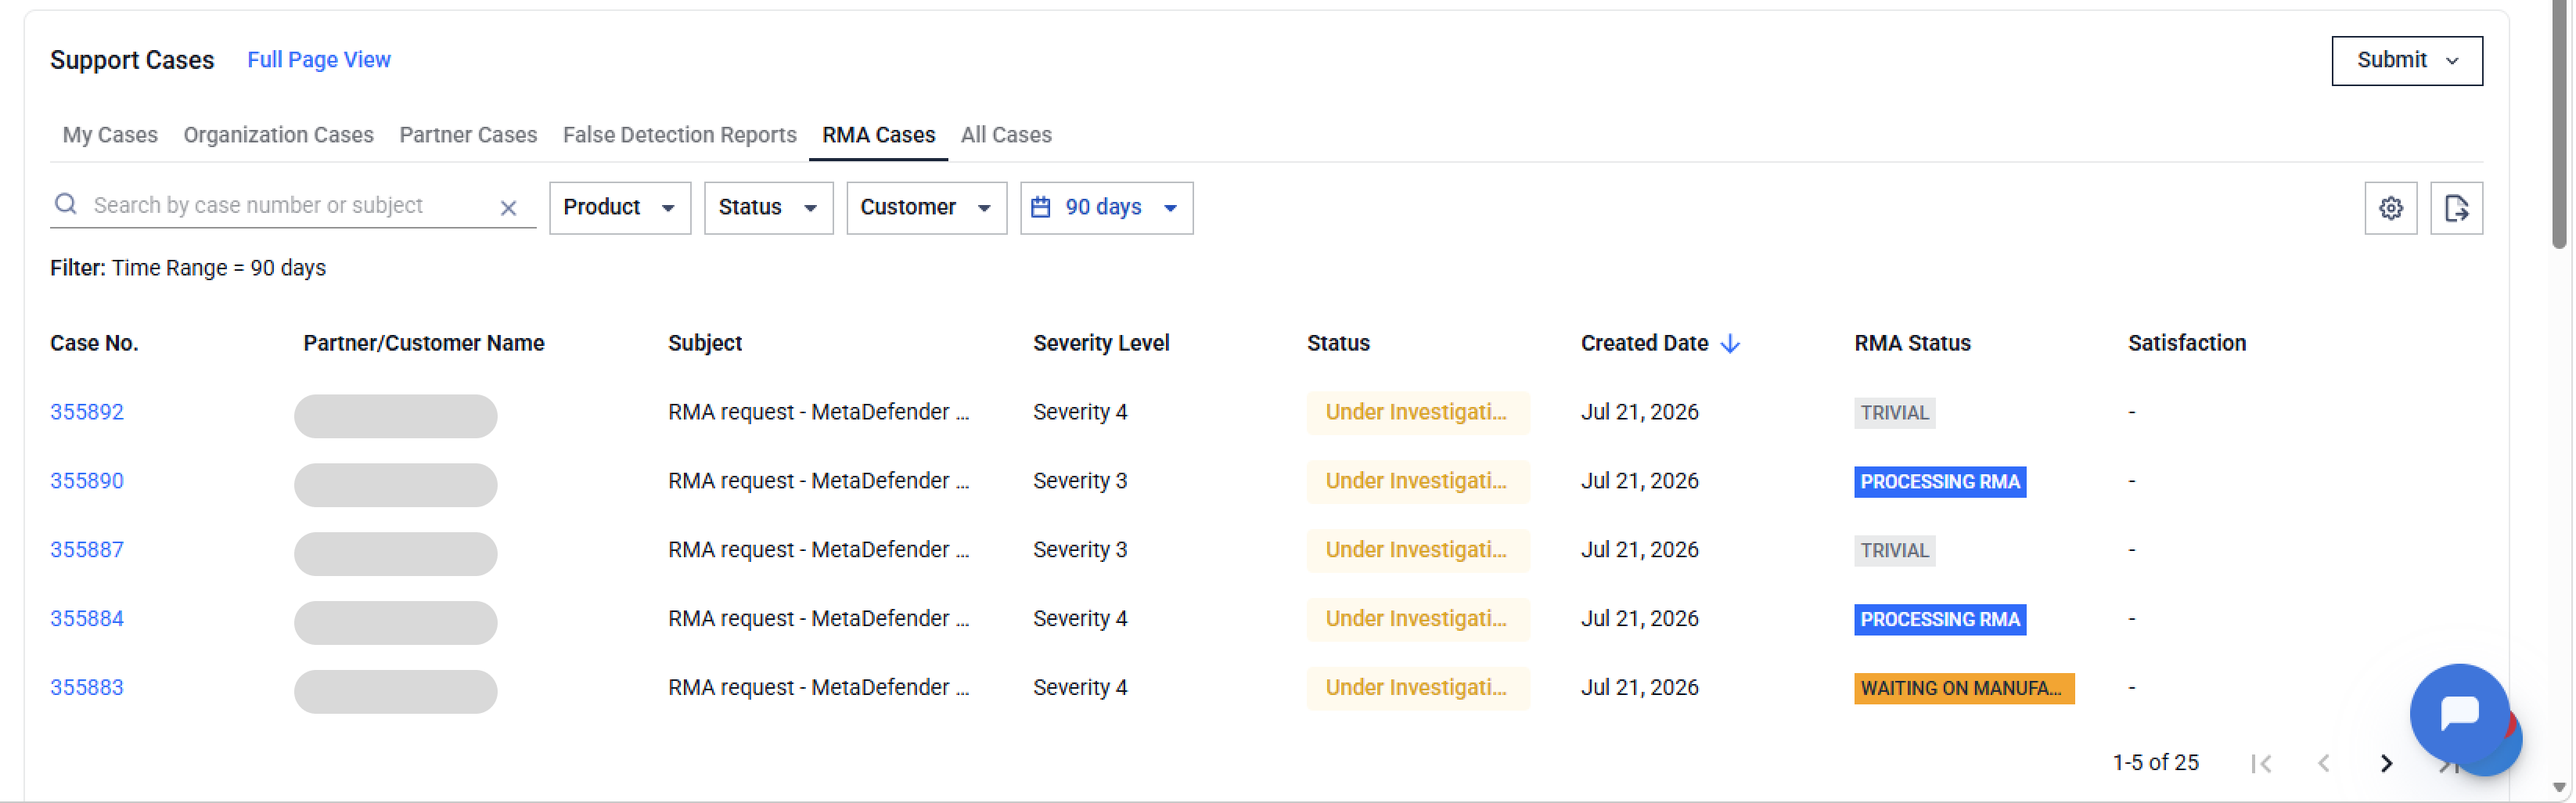Viewport: 2576px width, 803px height.
Task: Click Under Investigati... status for case 355884
Action: coord(1418,619)
